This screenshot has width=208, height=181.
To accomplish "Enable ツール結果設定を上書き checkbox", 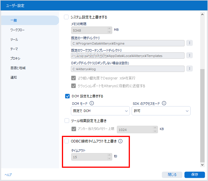I will (x=67, y=121).
